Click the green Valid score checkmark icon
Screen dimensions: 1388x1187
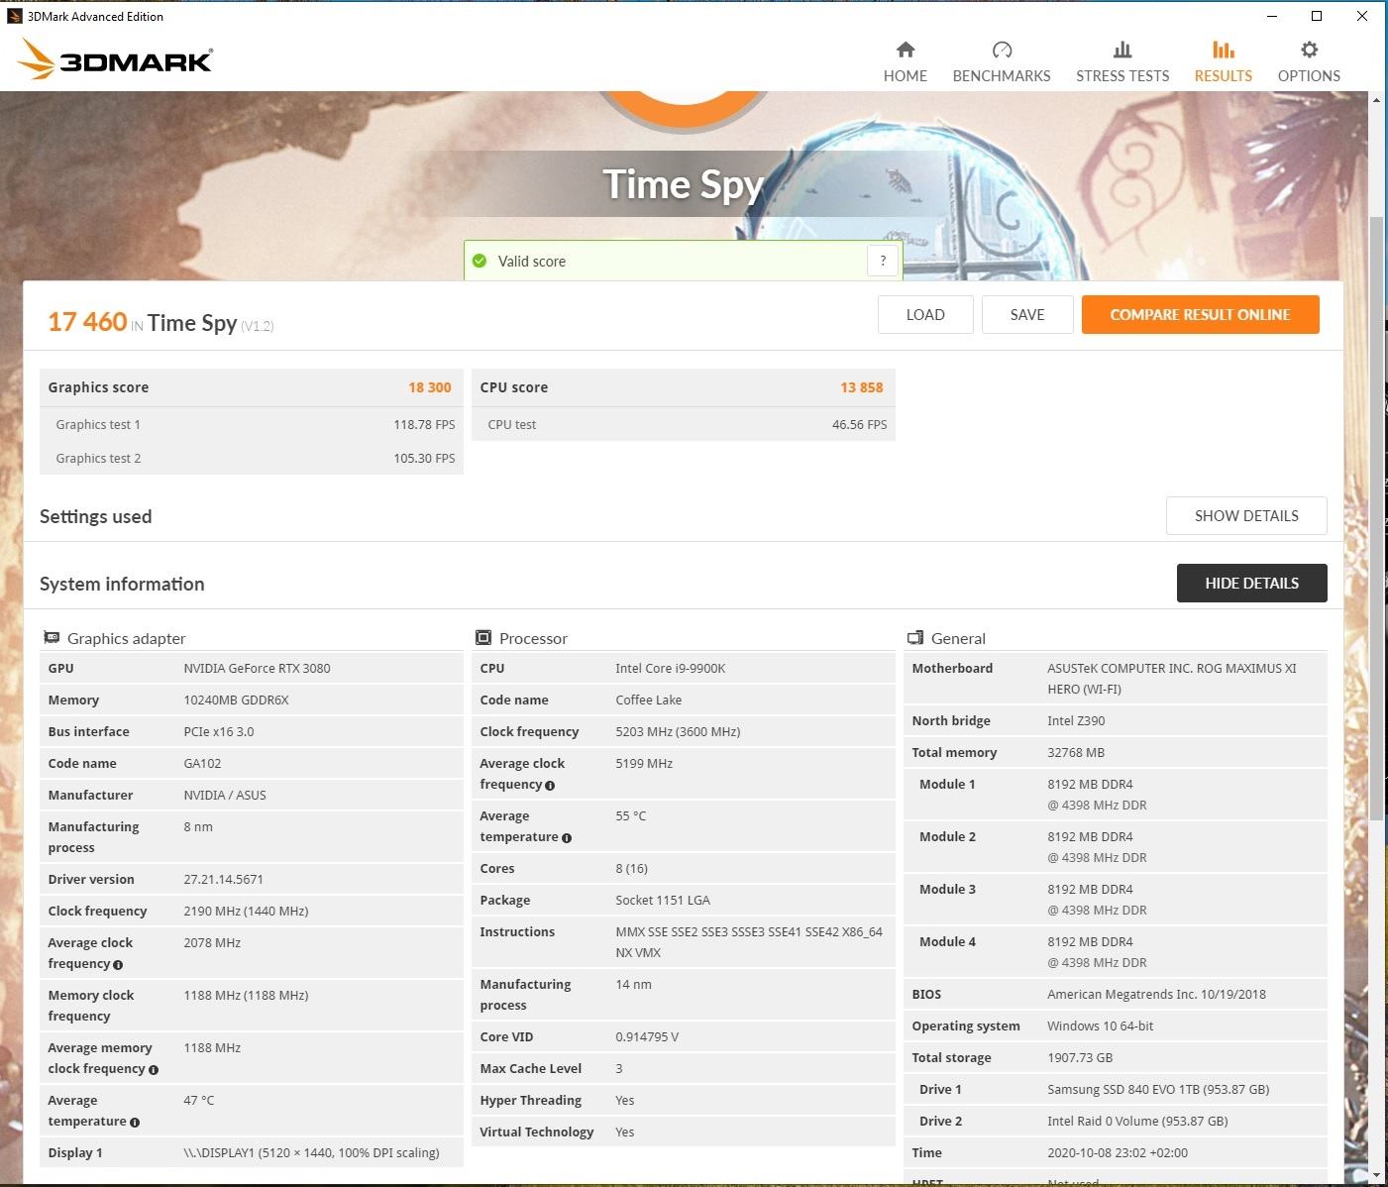pos(480,262)
